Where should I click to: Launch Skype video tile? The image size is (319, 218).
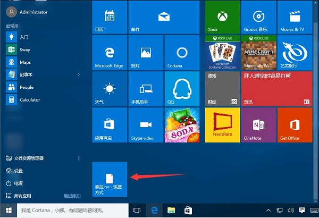(x=146, y=125)
